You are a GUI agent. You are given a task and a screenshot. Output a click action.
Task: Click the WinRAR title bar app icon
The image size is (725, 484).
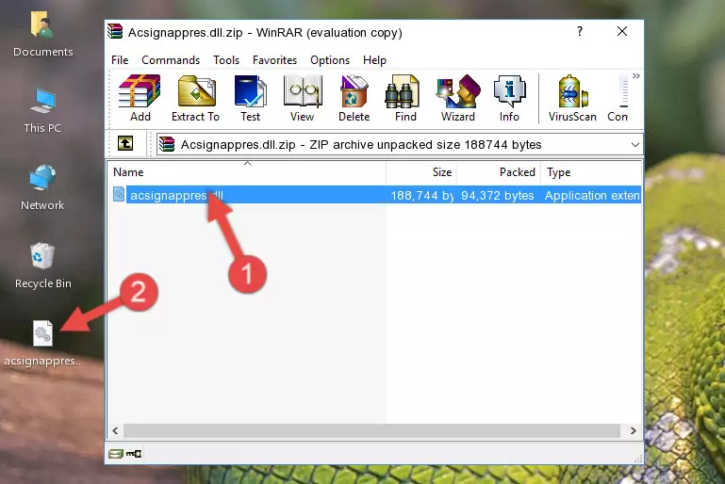115,31
